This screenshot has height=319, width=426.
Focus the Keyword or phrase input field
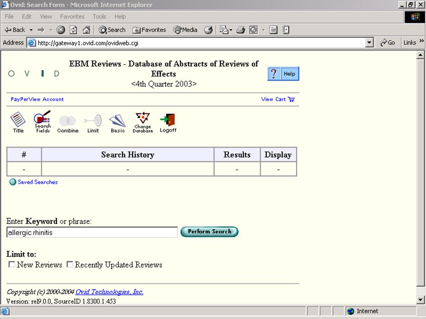pos(92,233)
